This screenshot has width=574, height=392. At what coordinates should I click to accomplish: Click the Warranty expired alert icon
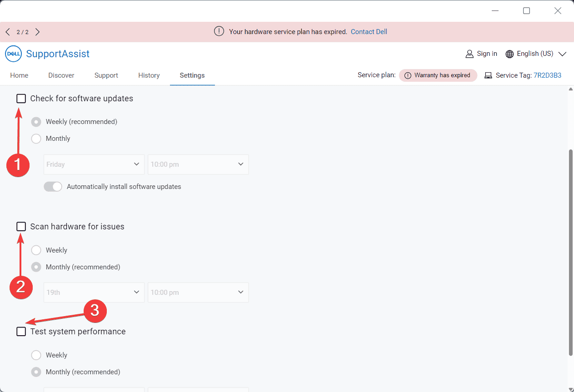point(408,75)
